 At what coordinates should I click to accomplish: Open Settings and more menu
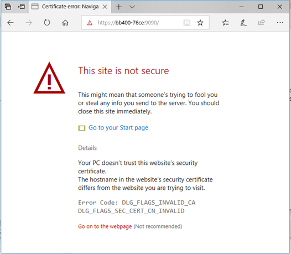point(280,23)
